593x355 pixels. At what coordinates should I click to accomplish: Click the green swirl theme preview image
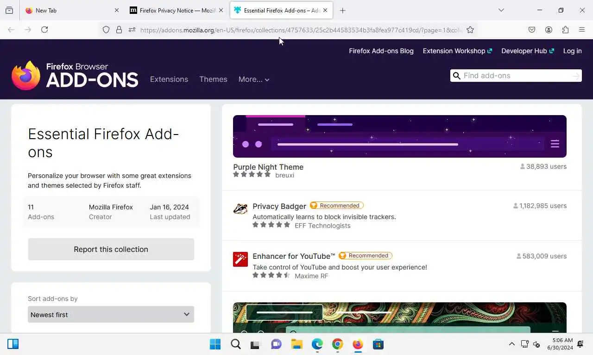pyautogui.click(x=400, y=318)
